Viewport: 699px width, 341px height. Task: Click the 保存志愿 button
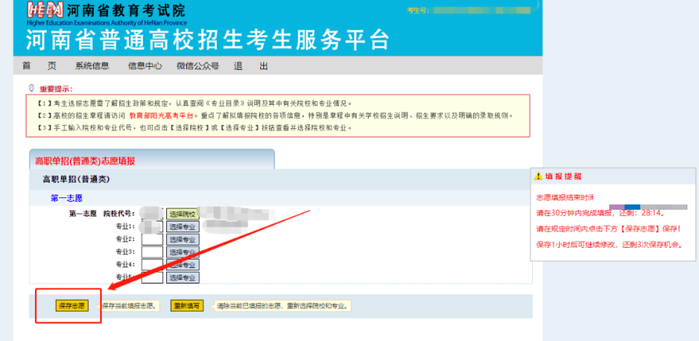(71, 306)
